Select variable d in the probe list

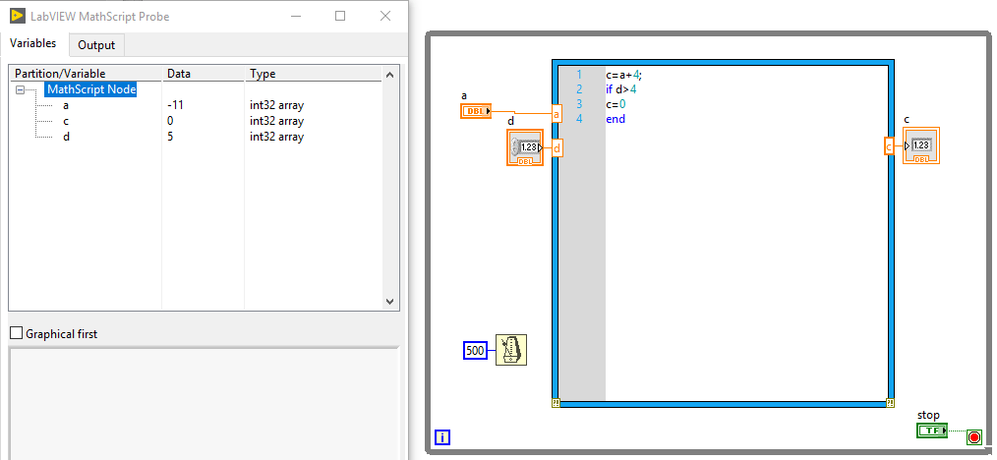[66, 137]
